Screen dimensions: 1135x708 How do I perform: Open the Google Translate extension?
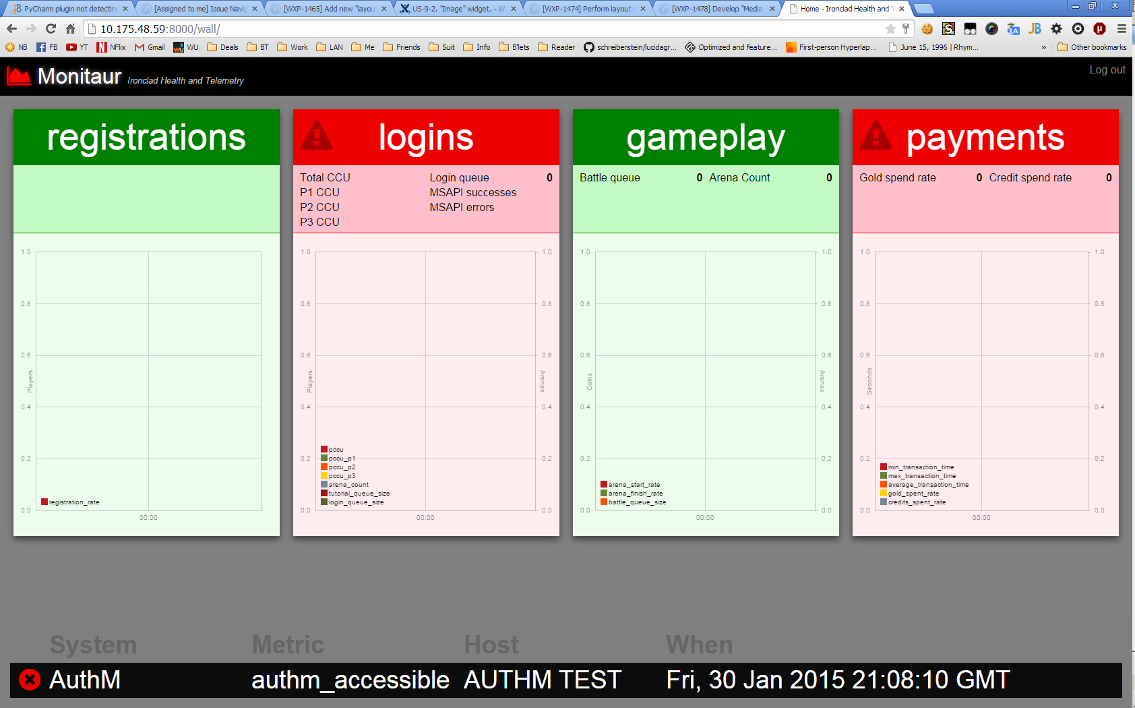click(1013, 29)
